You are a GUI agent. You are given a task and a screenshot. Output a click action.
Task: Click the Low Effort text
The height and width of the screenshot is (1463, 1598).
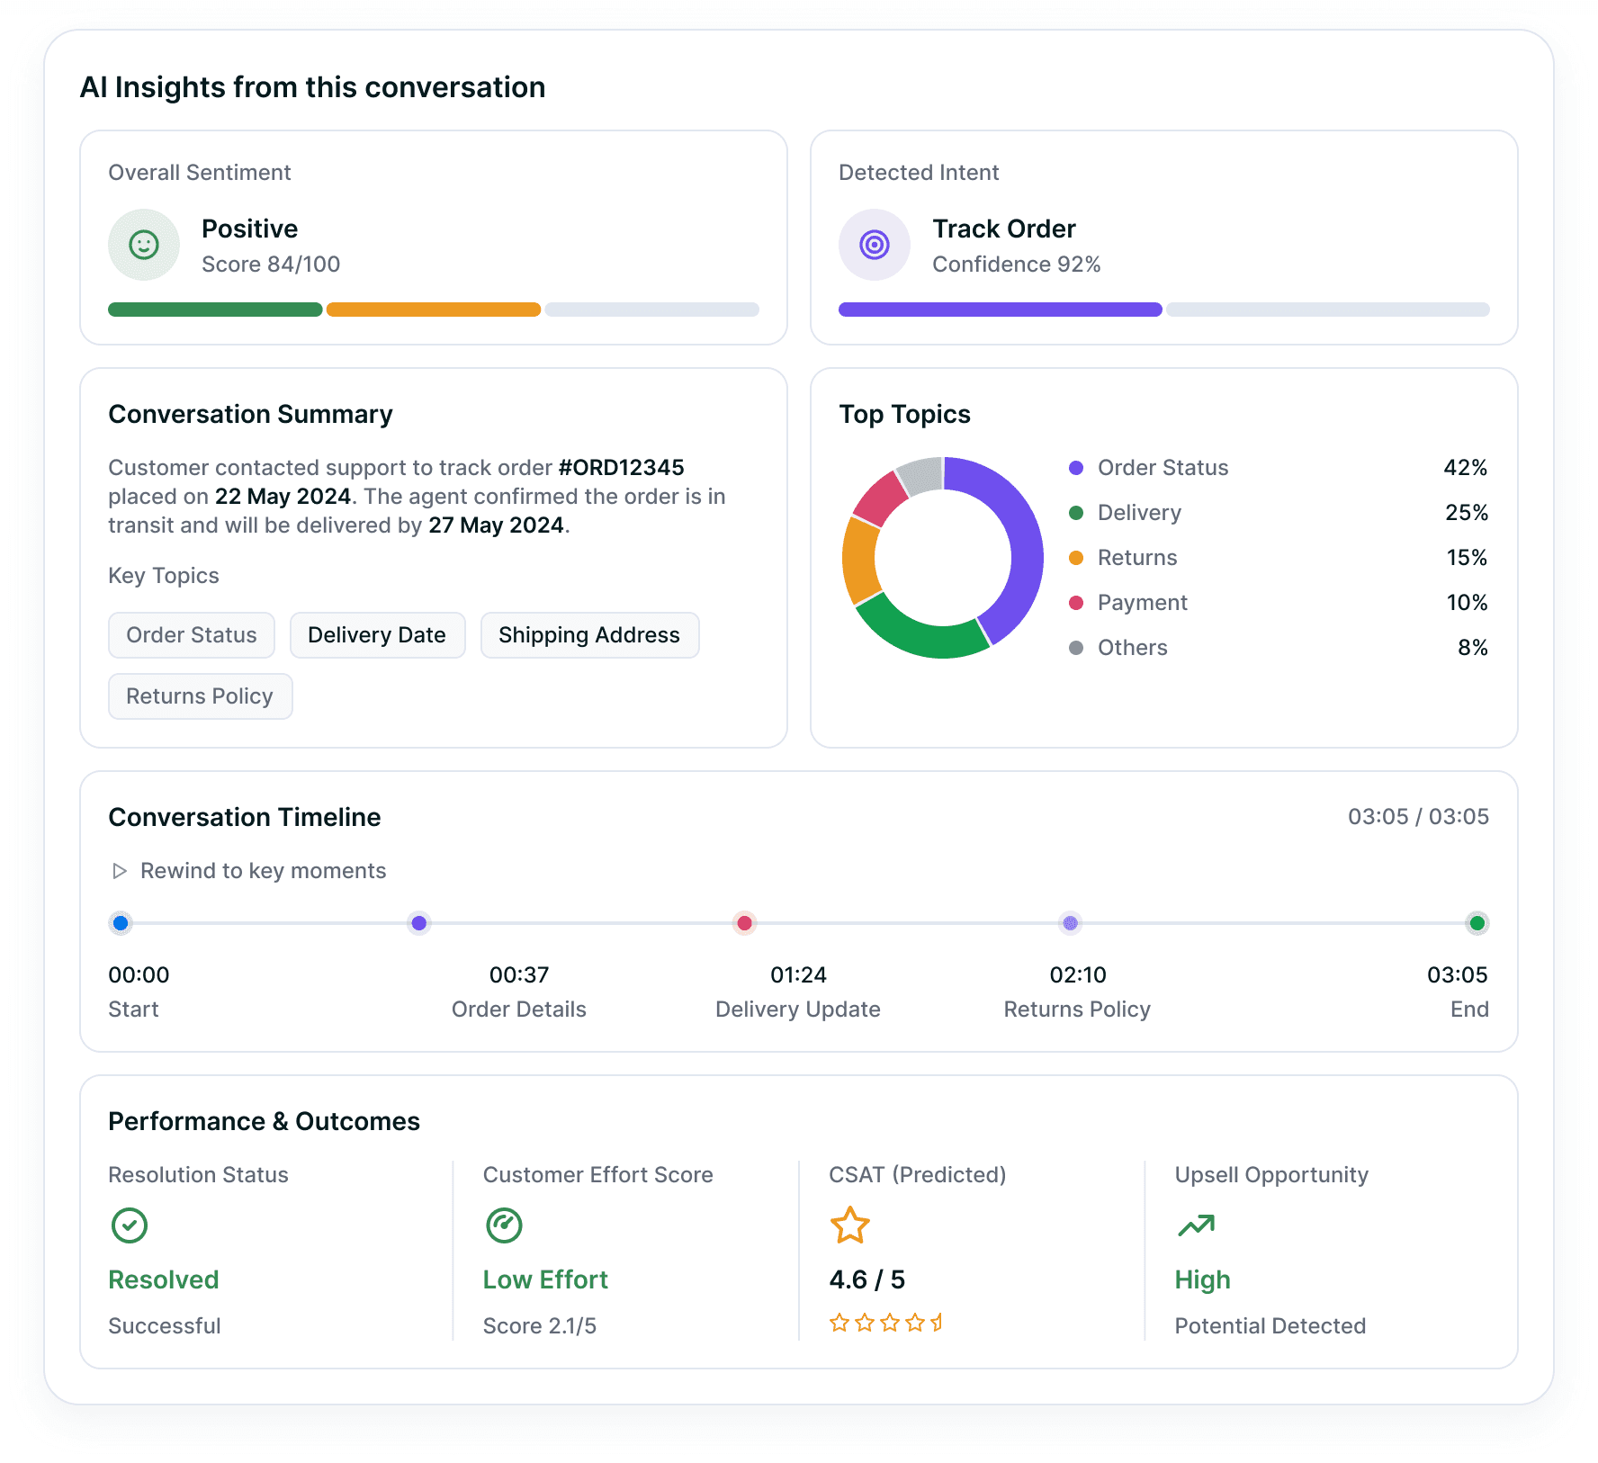[545, 1279]
